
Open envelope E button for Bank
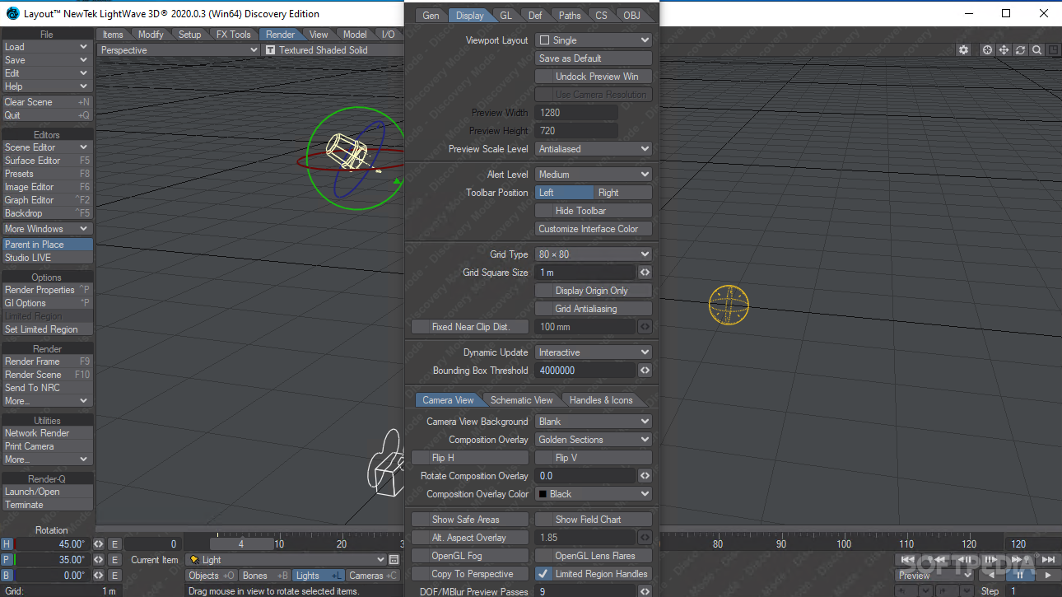(114, 576)
